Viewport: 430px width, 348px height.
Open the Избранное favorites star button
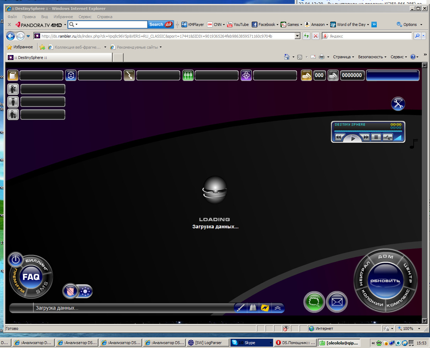[20, 47]
